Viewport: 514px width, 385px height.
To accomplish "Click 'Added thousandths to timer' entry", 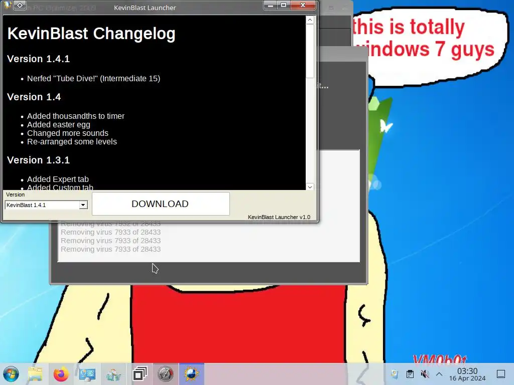I will (76, 116).
